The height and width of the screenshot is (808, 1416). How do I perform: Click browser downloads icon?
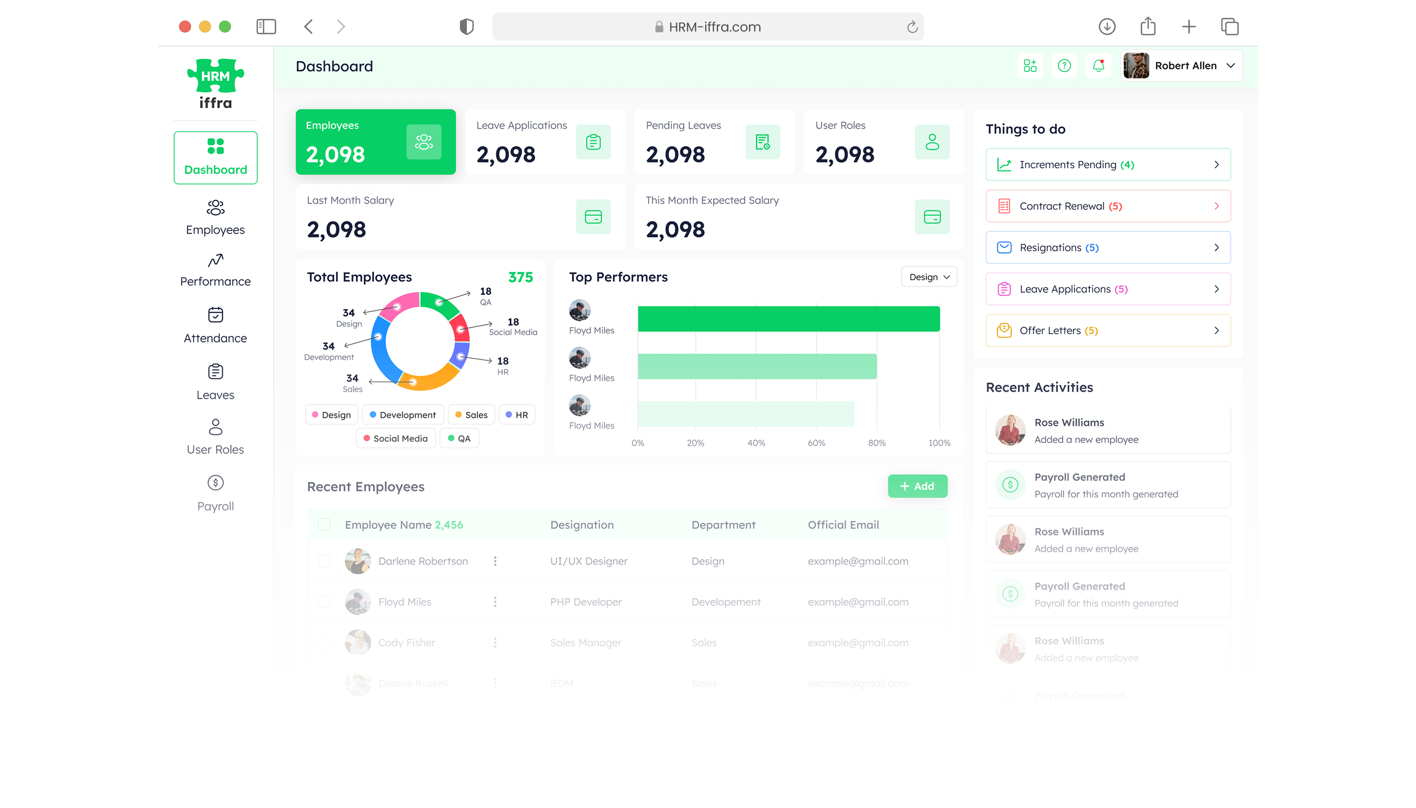click(1107, 26)
